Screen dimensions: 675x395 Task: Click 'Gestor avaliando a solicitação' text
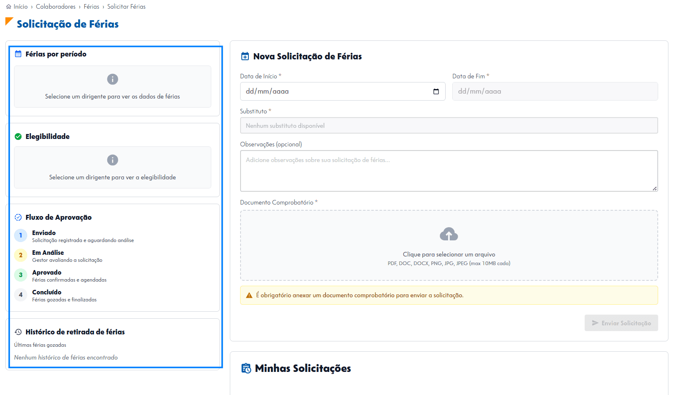(67, 260)
